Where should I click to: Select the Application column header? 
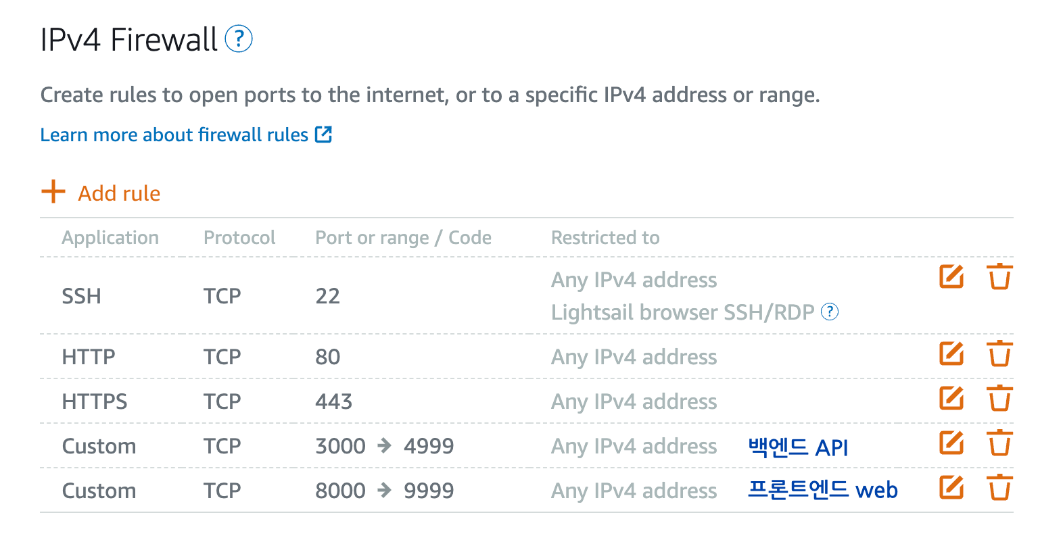110,237
